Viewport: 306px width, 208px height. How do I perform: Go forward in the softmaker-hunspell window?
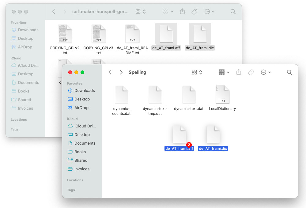click(65, 12)
